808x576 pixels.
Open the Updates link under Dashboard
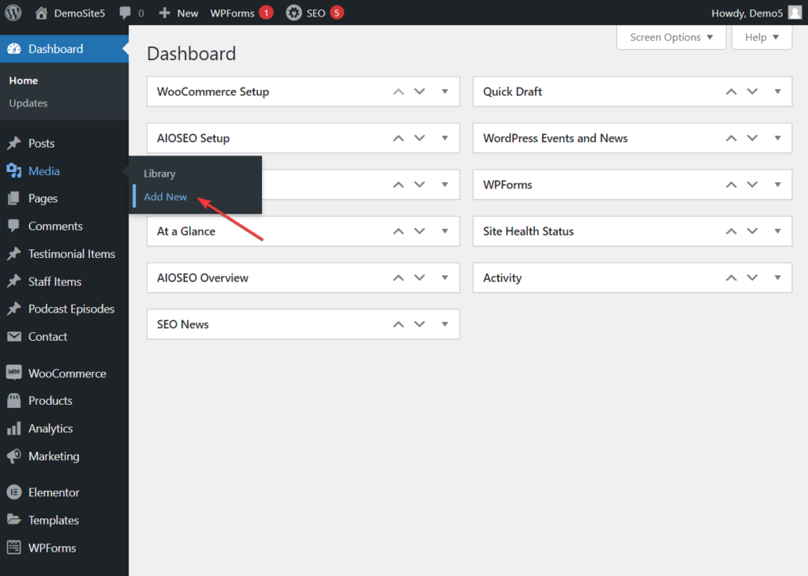[x=28, y=103]
